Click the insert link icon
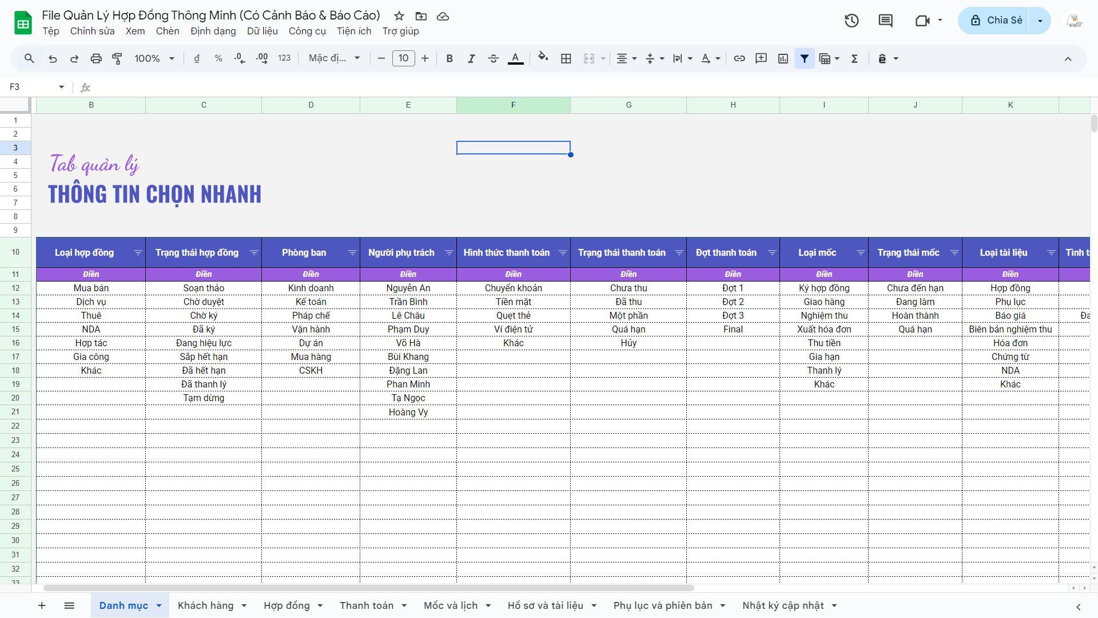Screen dimensions: 1098x618 739,58
